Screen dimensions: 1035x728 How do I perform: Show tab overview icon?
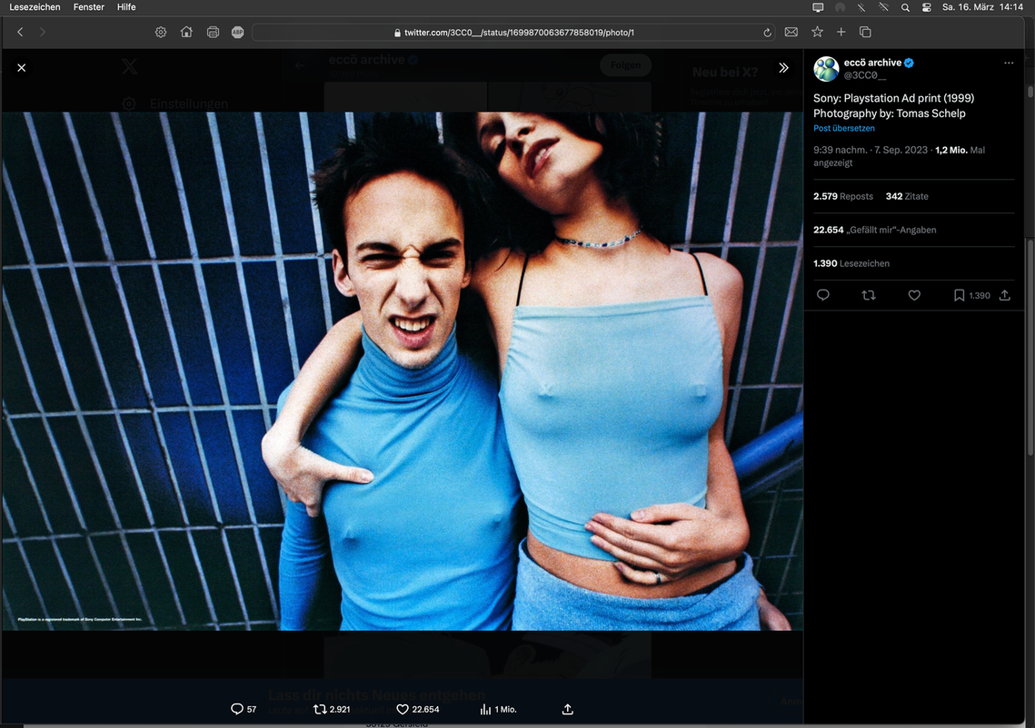(865, 32)
